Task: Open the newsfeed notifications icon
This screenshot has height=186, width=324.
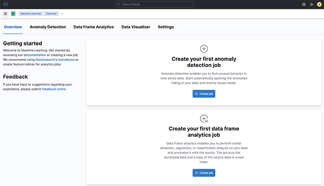Action: pos(311,5)
